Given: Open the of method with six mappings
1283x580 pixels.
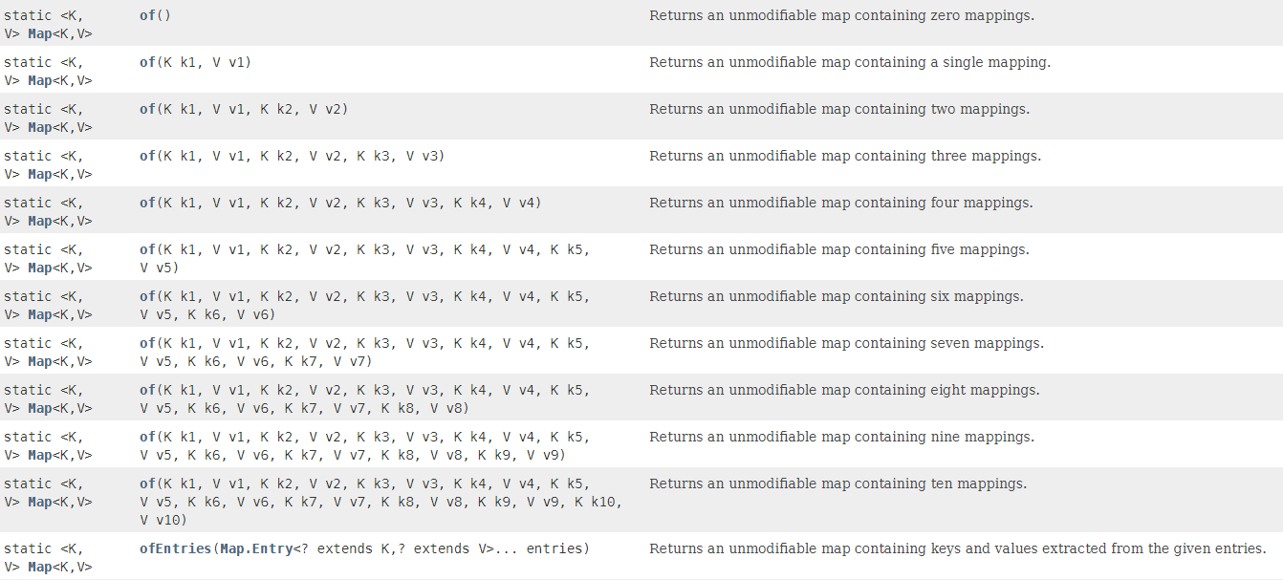Looking at the screenshot, I should [x=147, y=297].
